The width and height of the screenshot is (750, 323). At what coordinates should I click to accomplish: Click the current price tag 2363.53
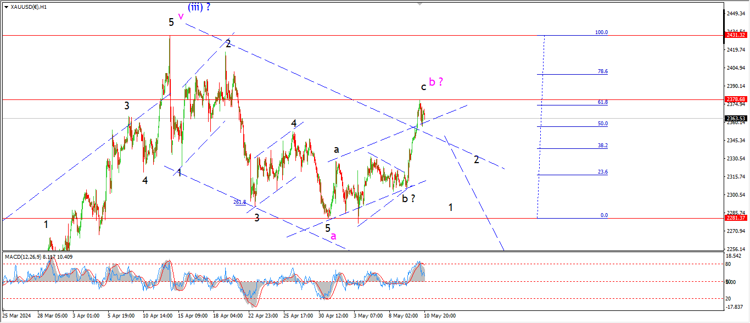pyautogui.click(x=736, y=118)
